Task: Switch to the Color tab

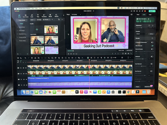Action: click(150, 15)
